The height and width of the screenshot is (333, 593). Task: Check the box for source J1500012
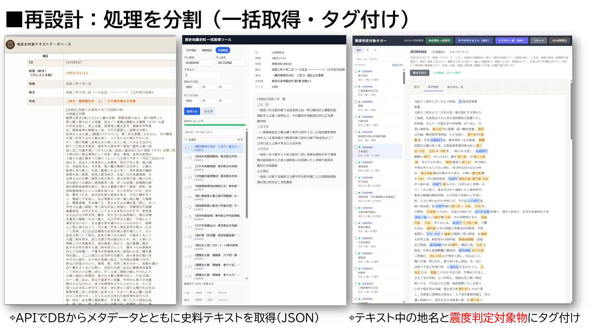189,148
